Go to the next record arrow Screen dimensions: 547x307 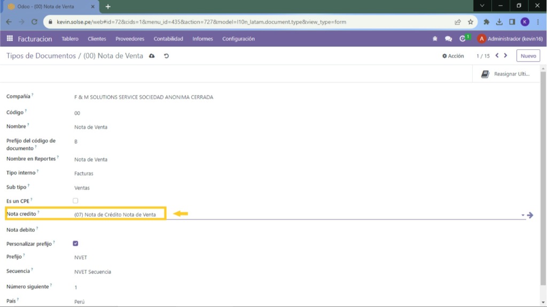(x=505, y=56)
